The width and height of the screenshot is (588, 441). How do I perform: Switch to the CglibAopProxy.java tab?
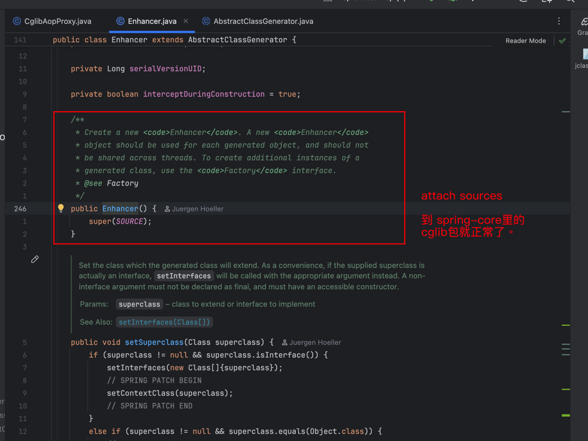[57, 21]
